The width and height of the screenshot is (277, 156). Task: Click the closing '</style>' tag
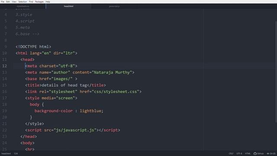[35, 123]
